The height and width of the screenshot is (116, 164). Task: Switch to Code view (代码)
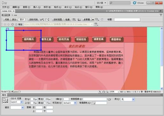(7, 19)
